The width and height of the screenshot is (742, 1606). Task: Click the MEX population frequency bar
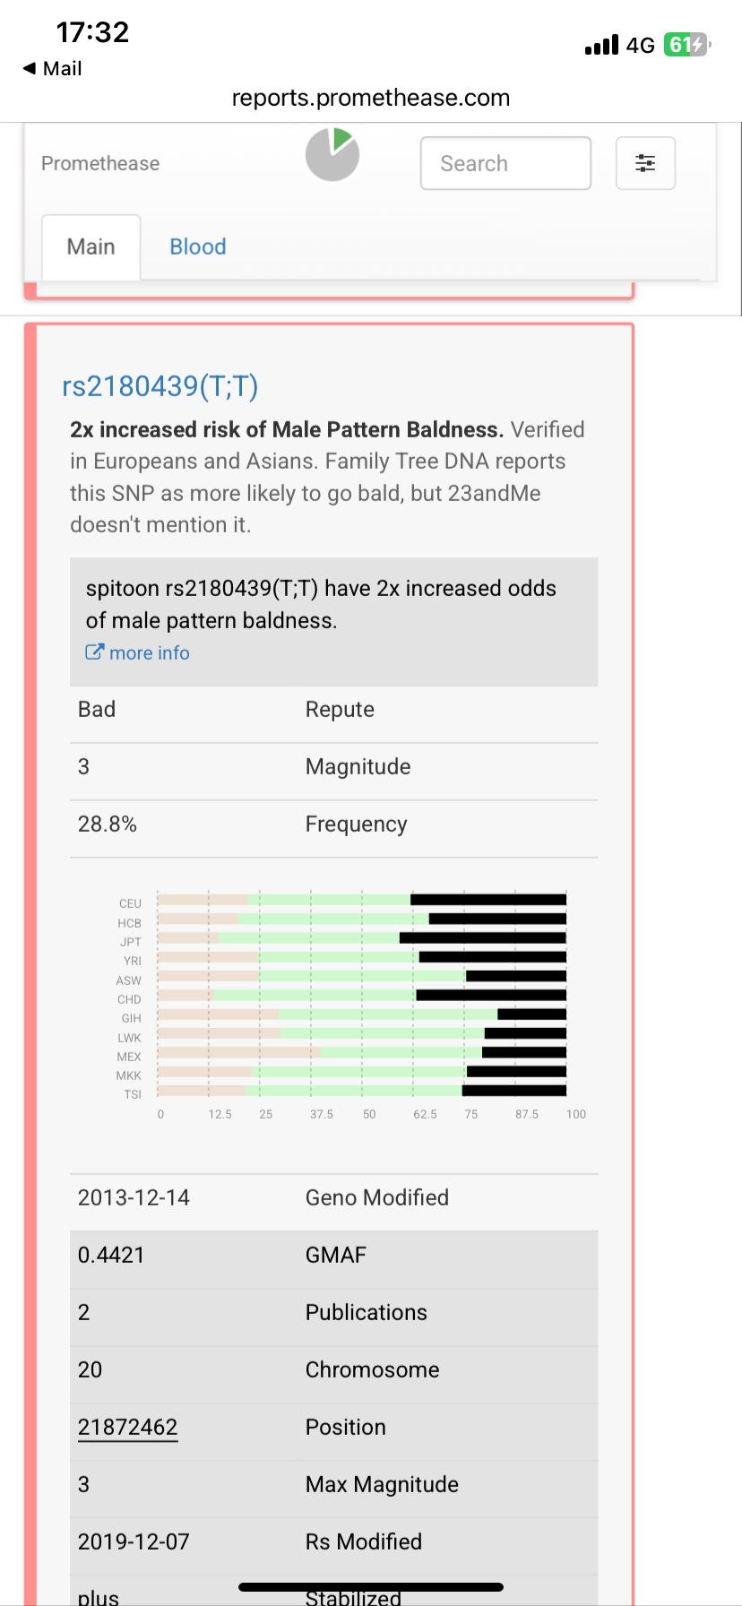[x=362, y=1052]
